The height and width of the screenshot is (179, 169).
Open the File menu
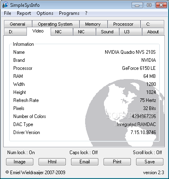coord(8,13)
